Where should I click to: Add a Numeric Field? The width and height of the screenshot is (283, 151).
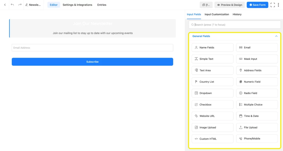point(257,82)
